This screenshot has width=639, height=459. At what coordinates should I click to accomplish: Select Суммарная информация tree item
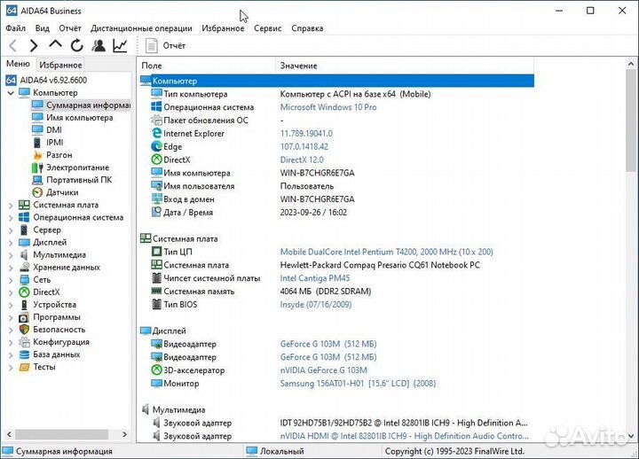pyautogui.click(x=88, y=105)
